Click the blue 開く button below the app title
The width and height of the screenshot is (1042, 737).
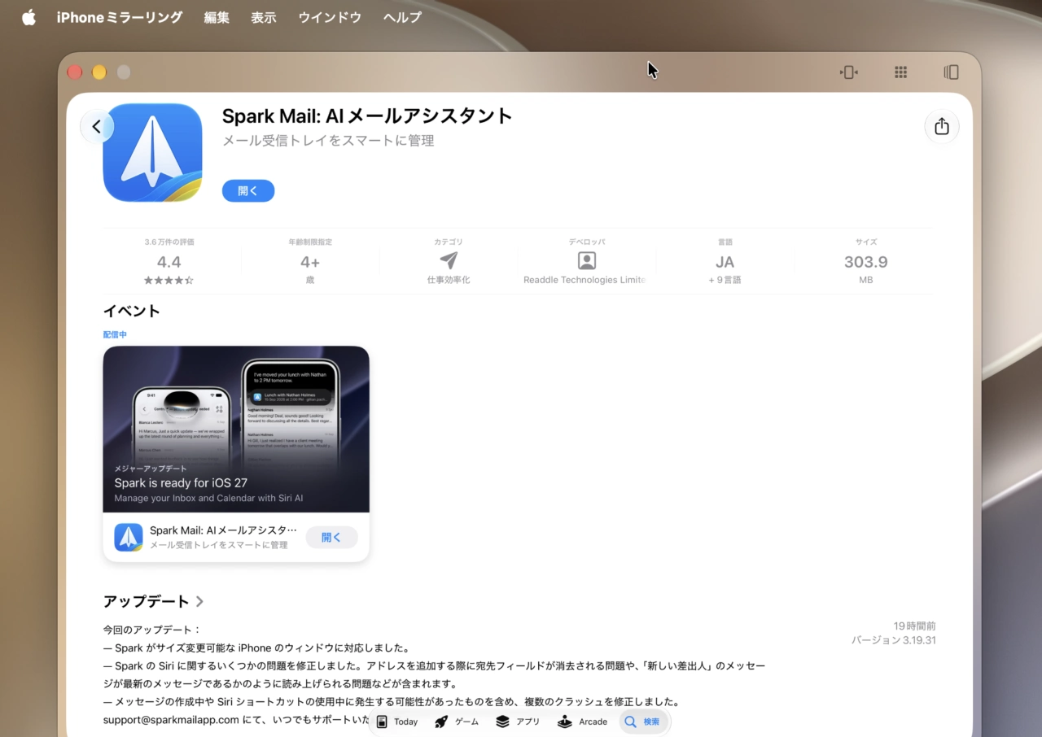click(x=248, y=191)
